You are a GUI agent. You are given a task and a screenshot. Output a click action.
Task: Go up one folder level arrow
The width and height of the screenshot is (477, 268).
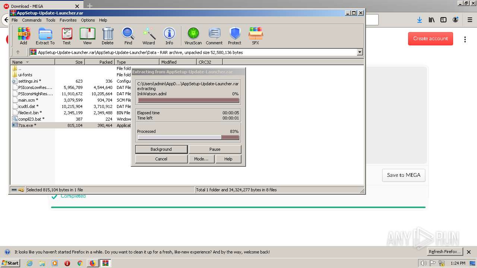click(18, 52)
